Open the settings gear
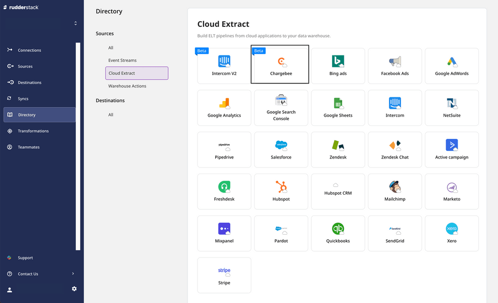This screenshot has width=498, height=303. [74, 288]
